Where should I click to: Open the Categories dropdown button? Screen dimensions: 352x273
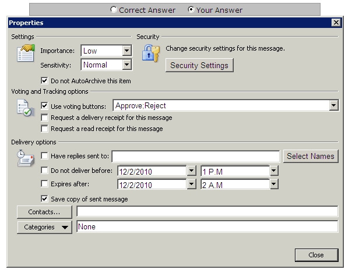point(45,227)
